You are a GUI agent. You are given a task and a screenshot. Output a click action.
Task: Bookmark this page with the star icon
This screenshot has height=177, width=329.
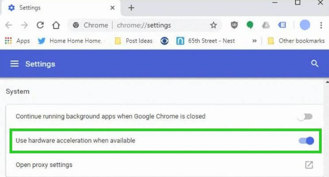click(213, 25)
